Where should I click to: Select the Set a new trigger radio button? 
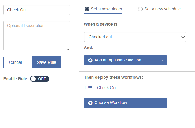point(87,9)
